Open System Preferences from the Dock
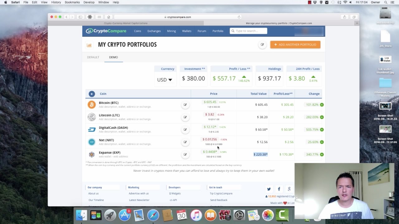This screenshot has height=224, width=399. (239, 215)
